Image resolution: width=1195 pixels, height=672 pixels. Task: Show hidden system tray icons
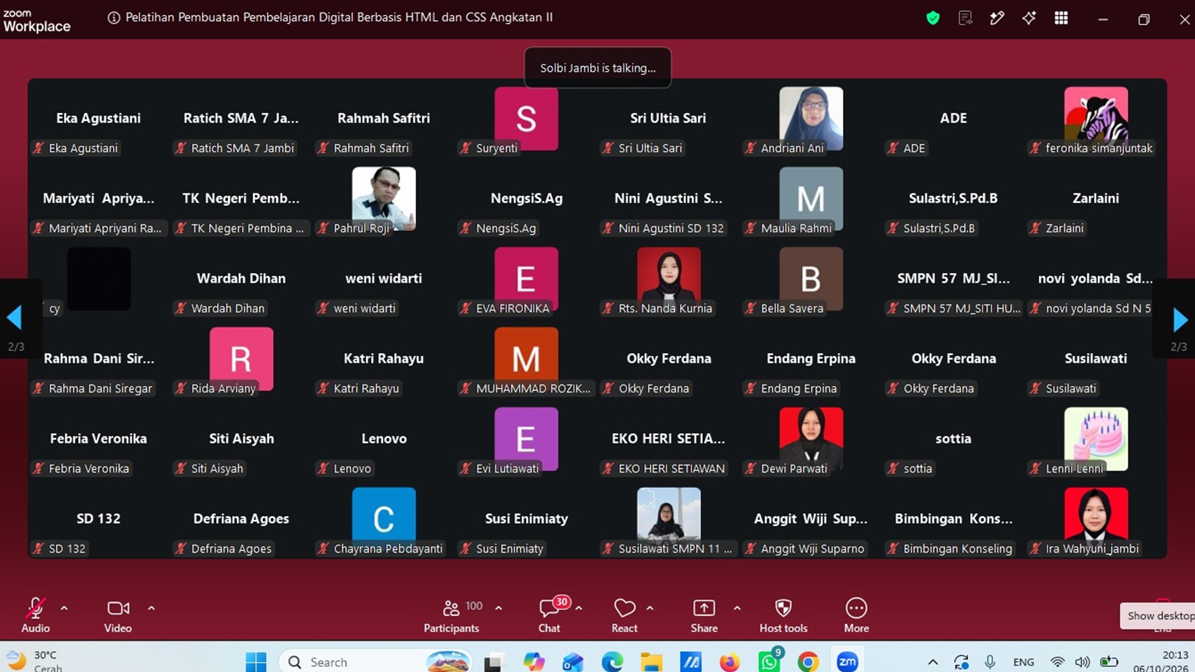click(932, 662)
